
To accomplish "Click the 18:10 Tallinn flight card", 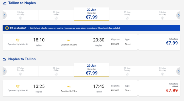I will point(70,42).
